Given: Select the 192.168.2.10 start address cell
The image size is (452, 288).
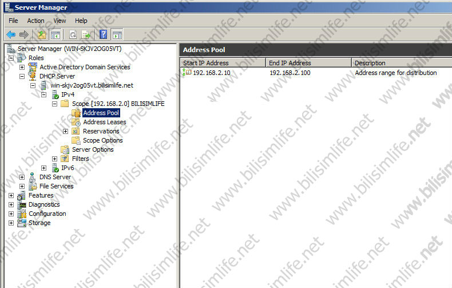Looking at the screenshot, I should click(212, 73).
